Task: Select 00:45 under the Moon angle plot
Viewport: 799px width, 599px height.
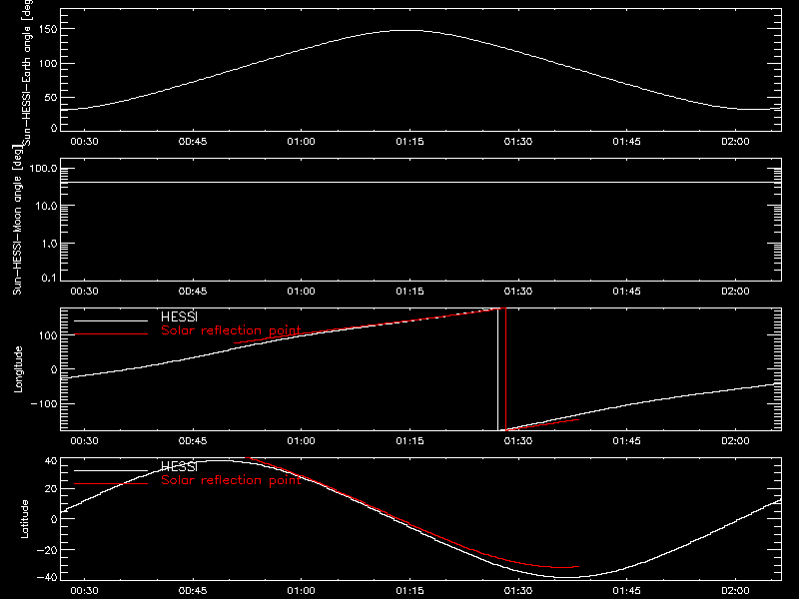Action: (193, 292)
